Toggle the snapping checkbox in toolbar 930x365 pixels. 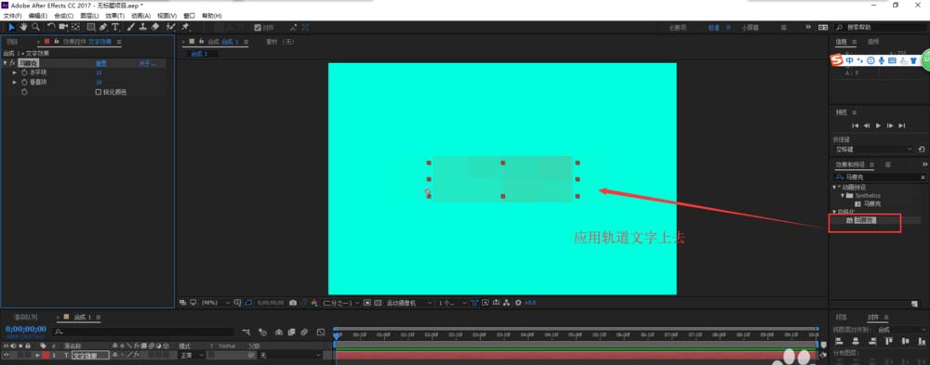(x=258, y=27)
